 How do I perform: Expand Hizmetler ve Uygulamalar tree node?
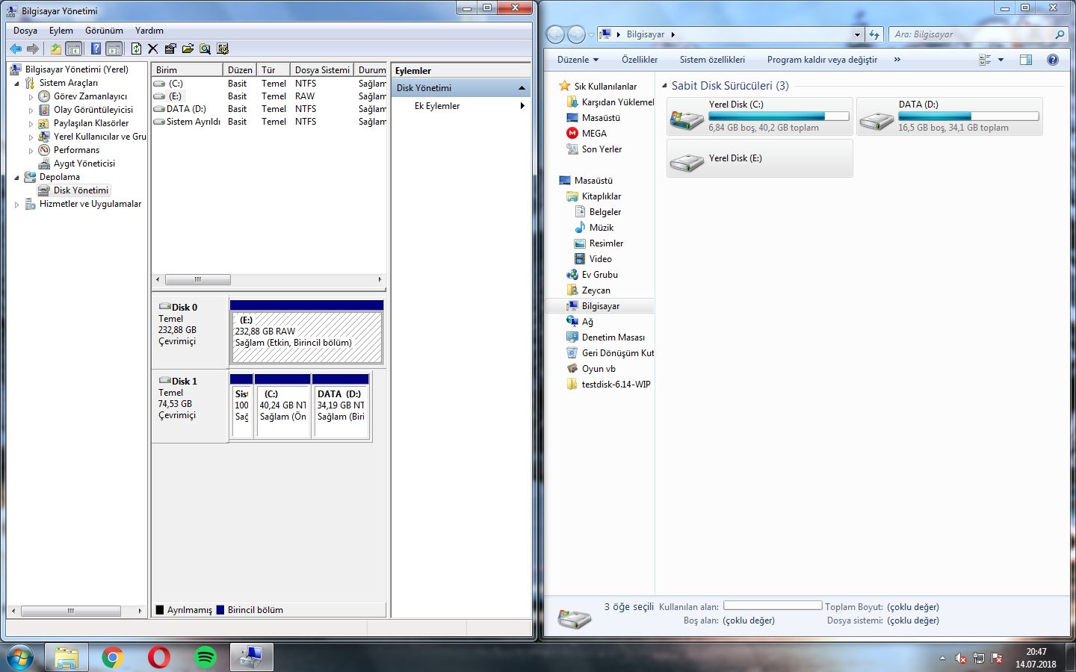pos(17,204)
